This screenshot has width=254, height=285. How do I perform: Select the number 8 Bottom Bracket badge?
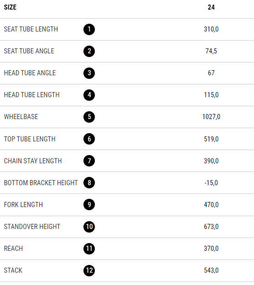click(89, 183)
